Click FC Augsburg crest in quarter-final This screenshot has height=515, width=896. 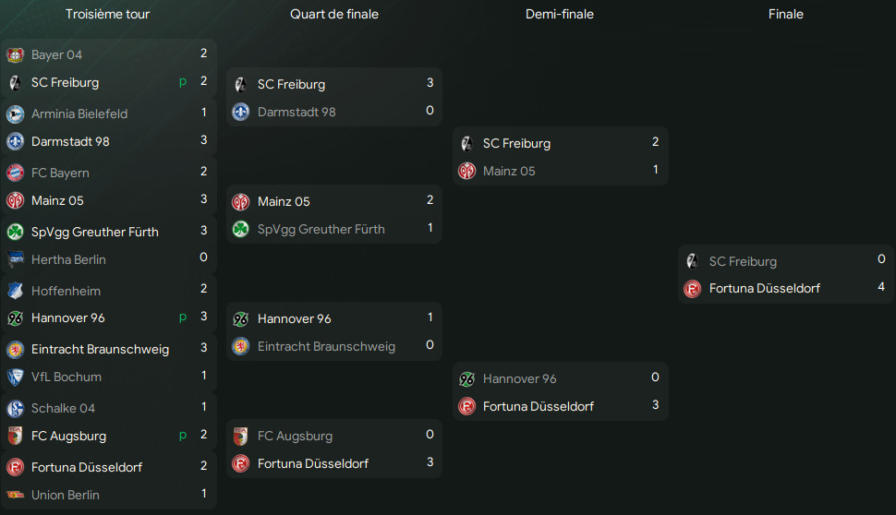click(x=240, y=436)
